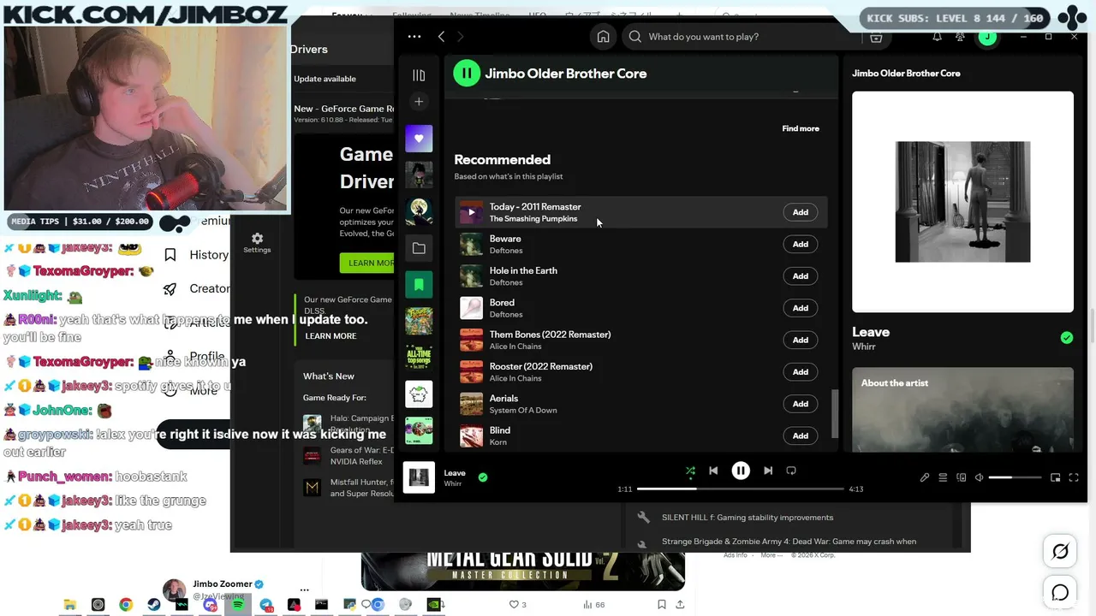Go back in Spotify navigation

pos(441,37)
